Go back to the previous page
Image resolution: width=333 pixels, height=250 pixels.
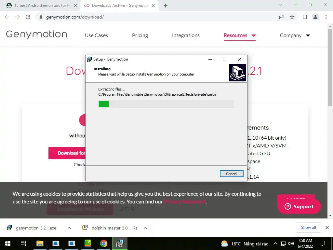tap(7, 17)
